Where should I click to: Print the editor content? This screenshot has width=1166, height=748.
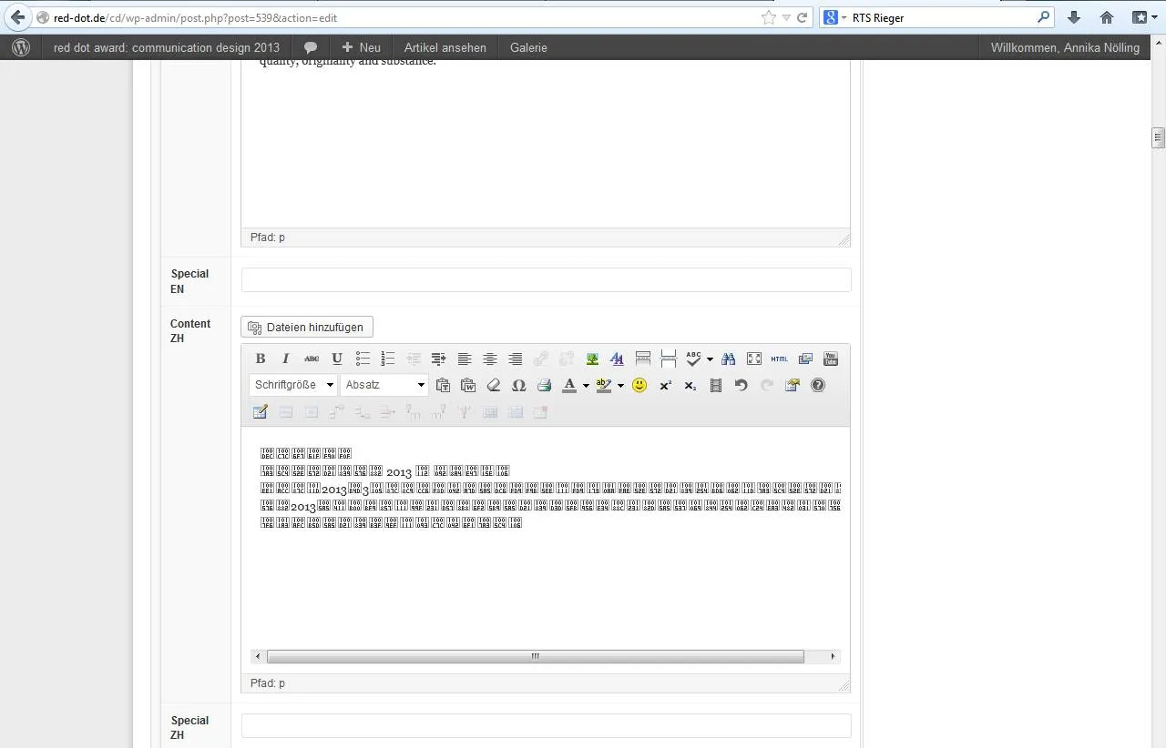[x=545, y=385]
